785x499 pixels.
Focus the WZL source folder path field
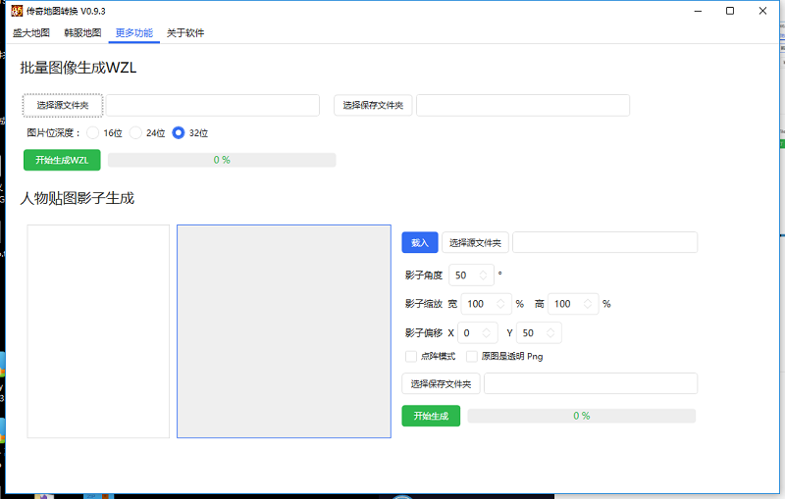coord(213,105)
